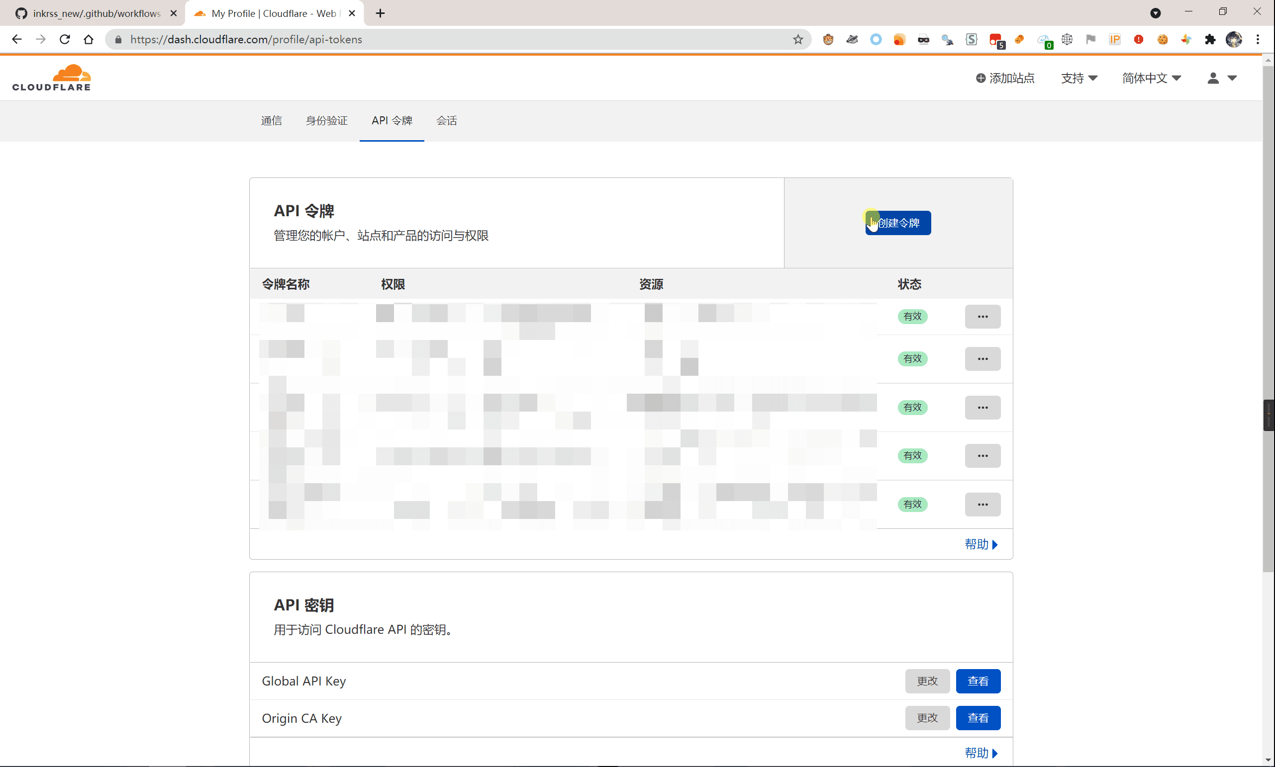Close the inkrss_new GitHub tab
This screenshot has width=1275, height=767.
[x=174, y=13]
